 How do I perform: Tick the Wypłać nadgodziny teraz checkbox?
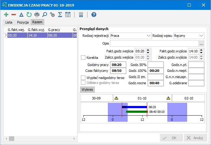click(83, 77)
